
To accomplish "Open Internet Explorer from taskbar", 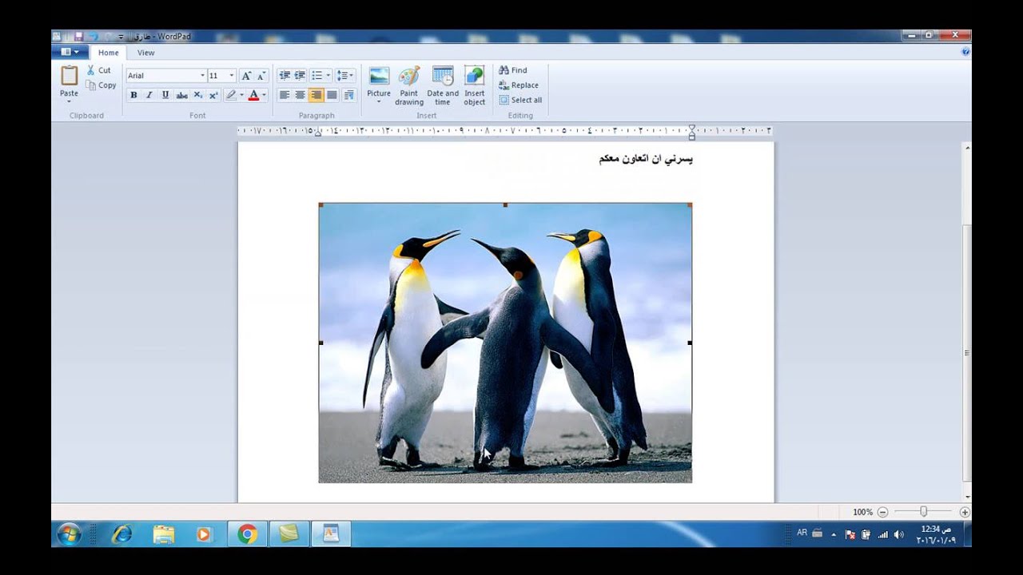I will coord(121,534).
